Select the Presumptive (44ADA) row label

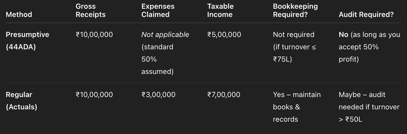click(27, 41)
